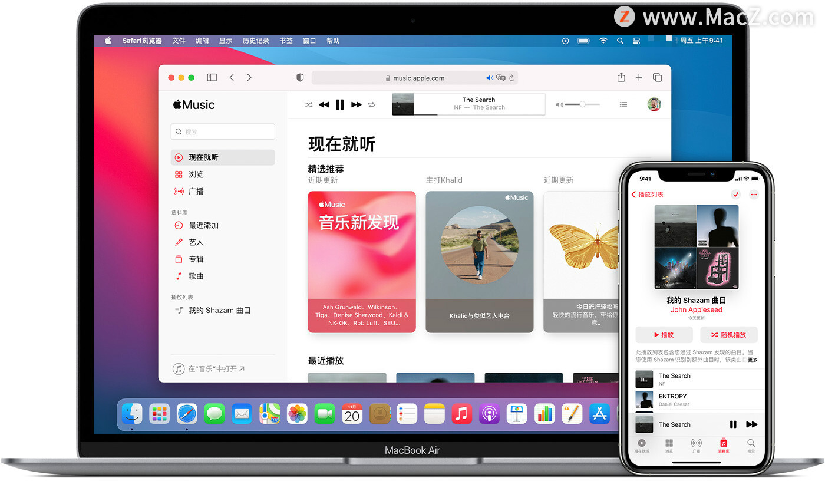Open the account profile avatar
This screenshot has height=481, width=825.
pyautogui.click(x=654, y=104)
